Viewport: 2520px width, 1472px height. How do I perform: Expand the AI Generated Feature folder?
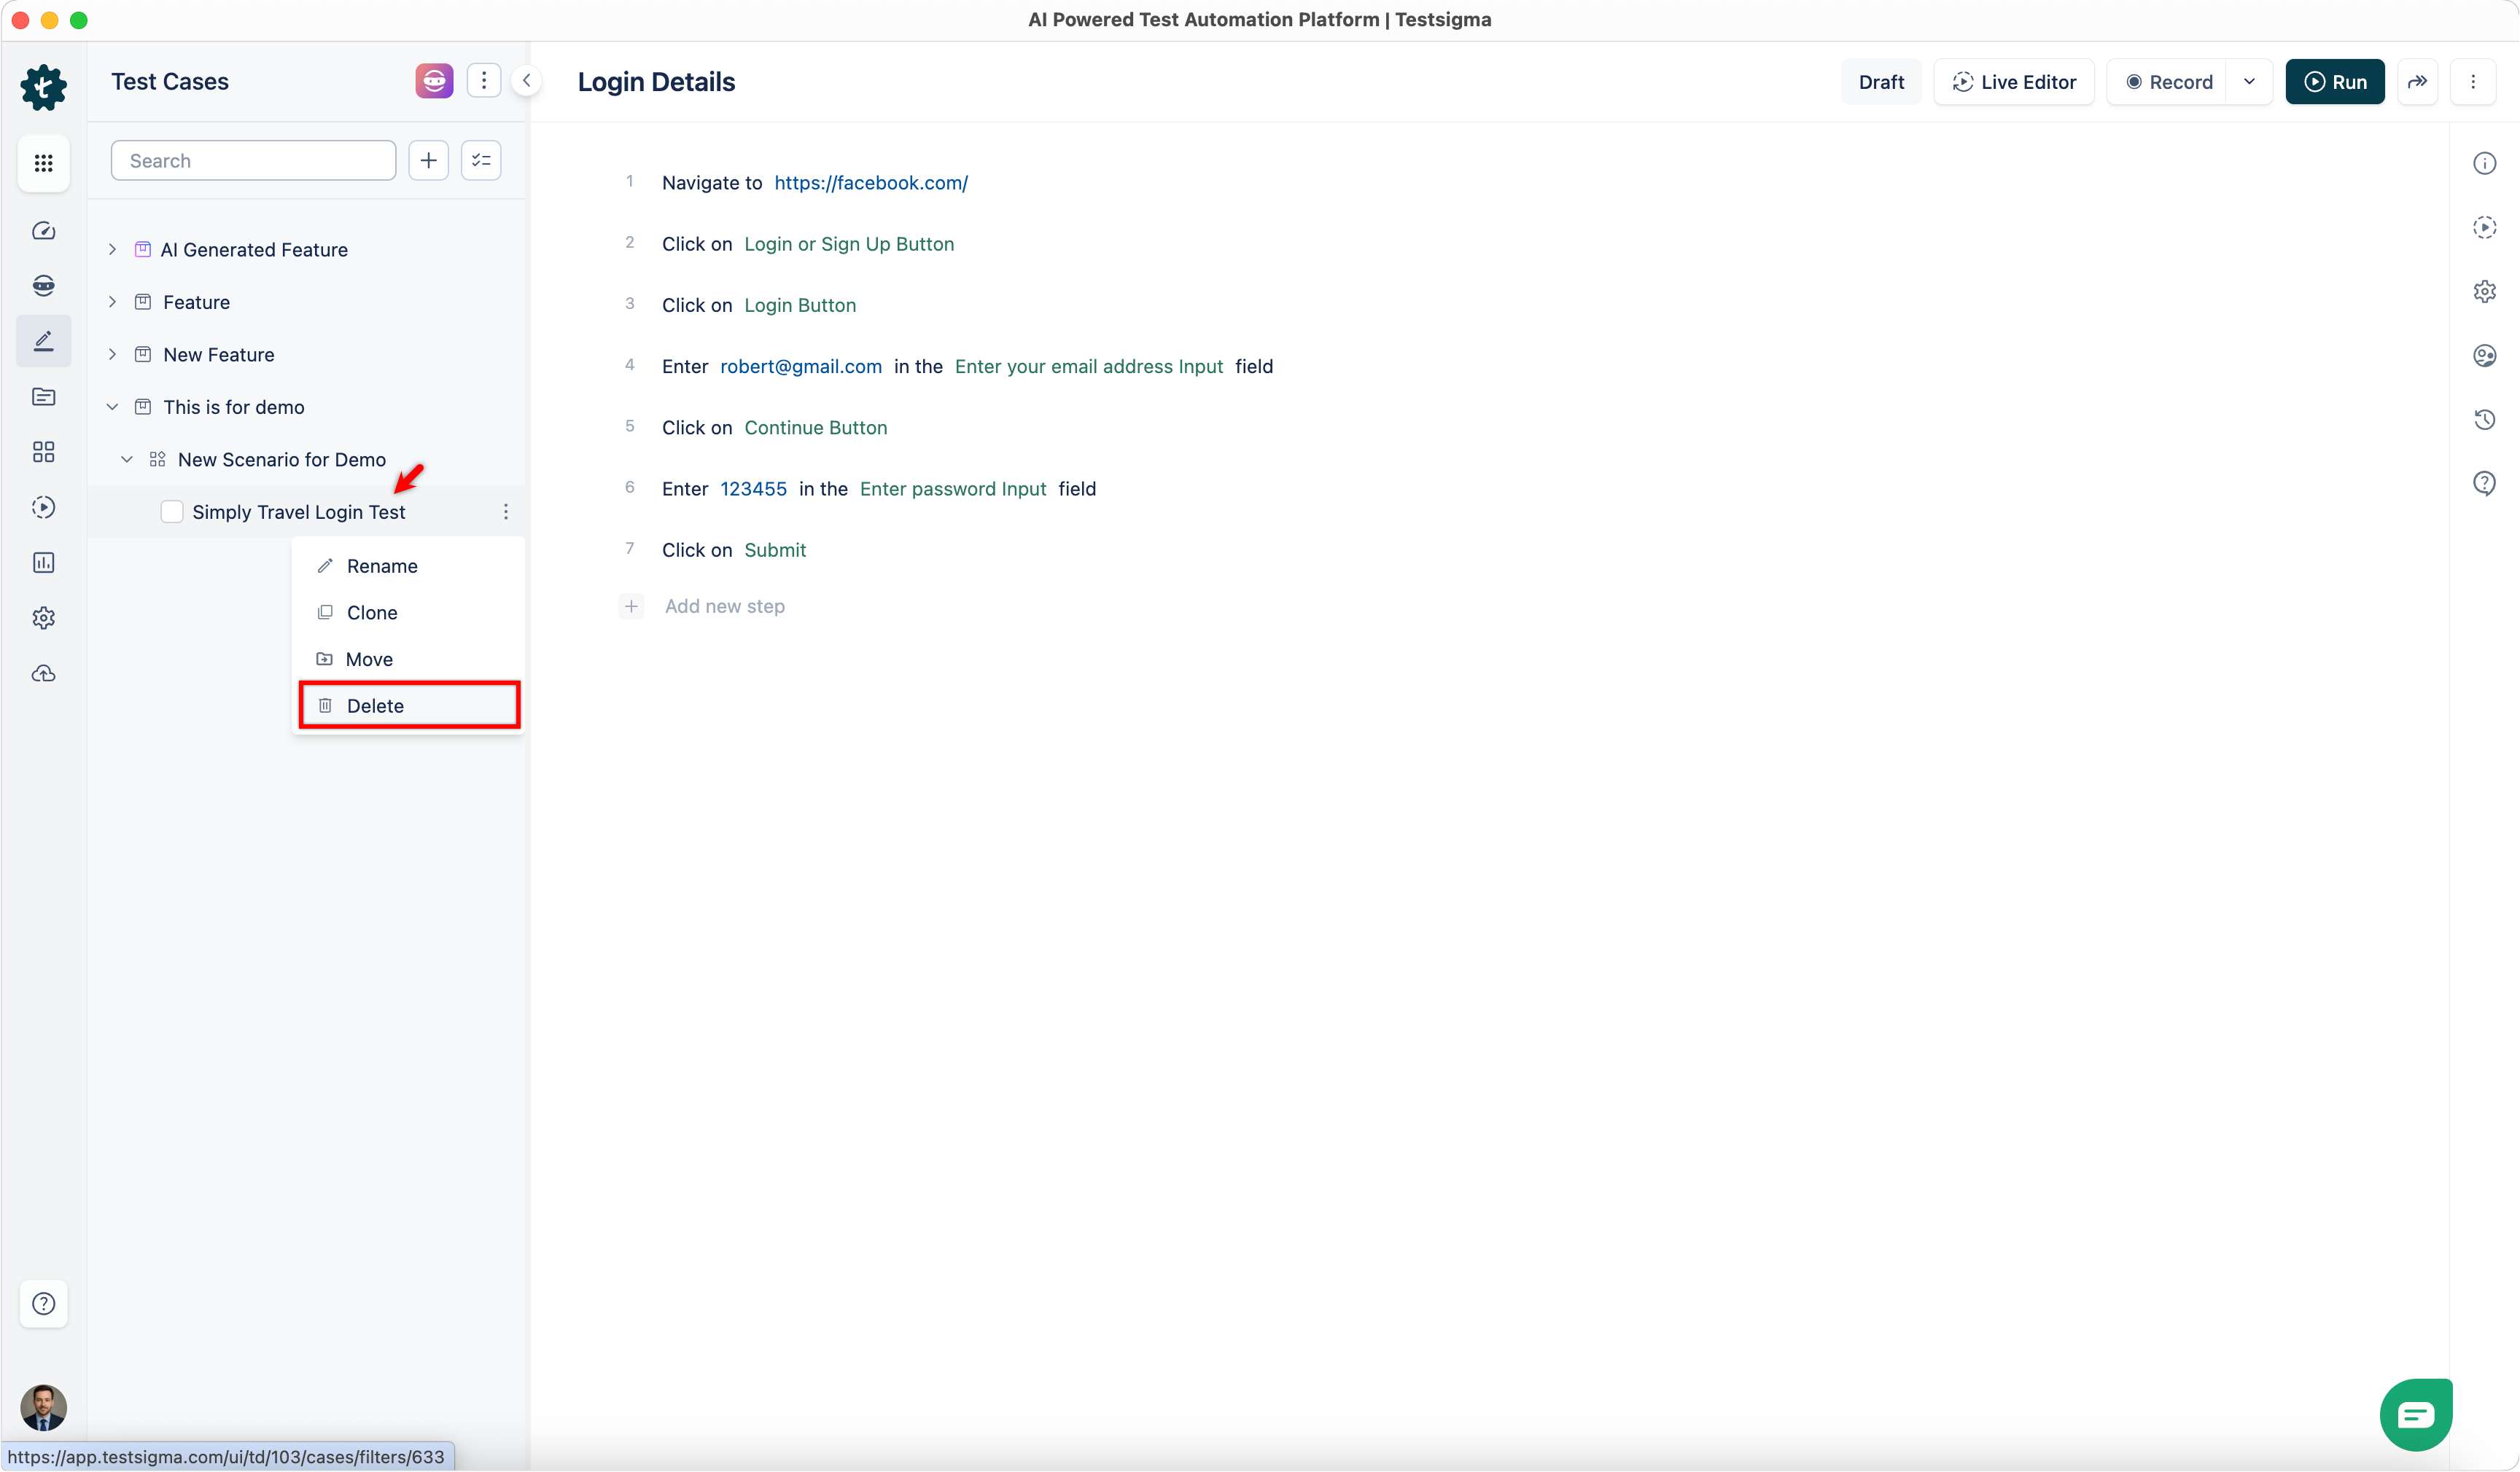pos(112,250)
